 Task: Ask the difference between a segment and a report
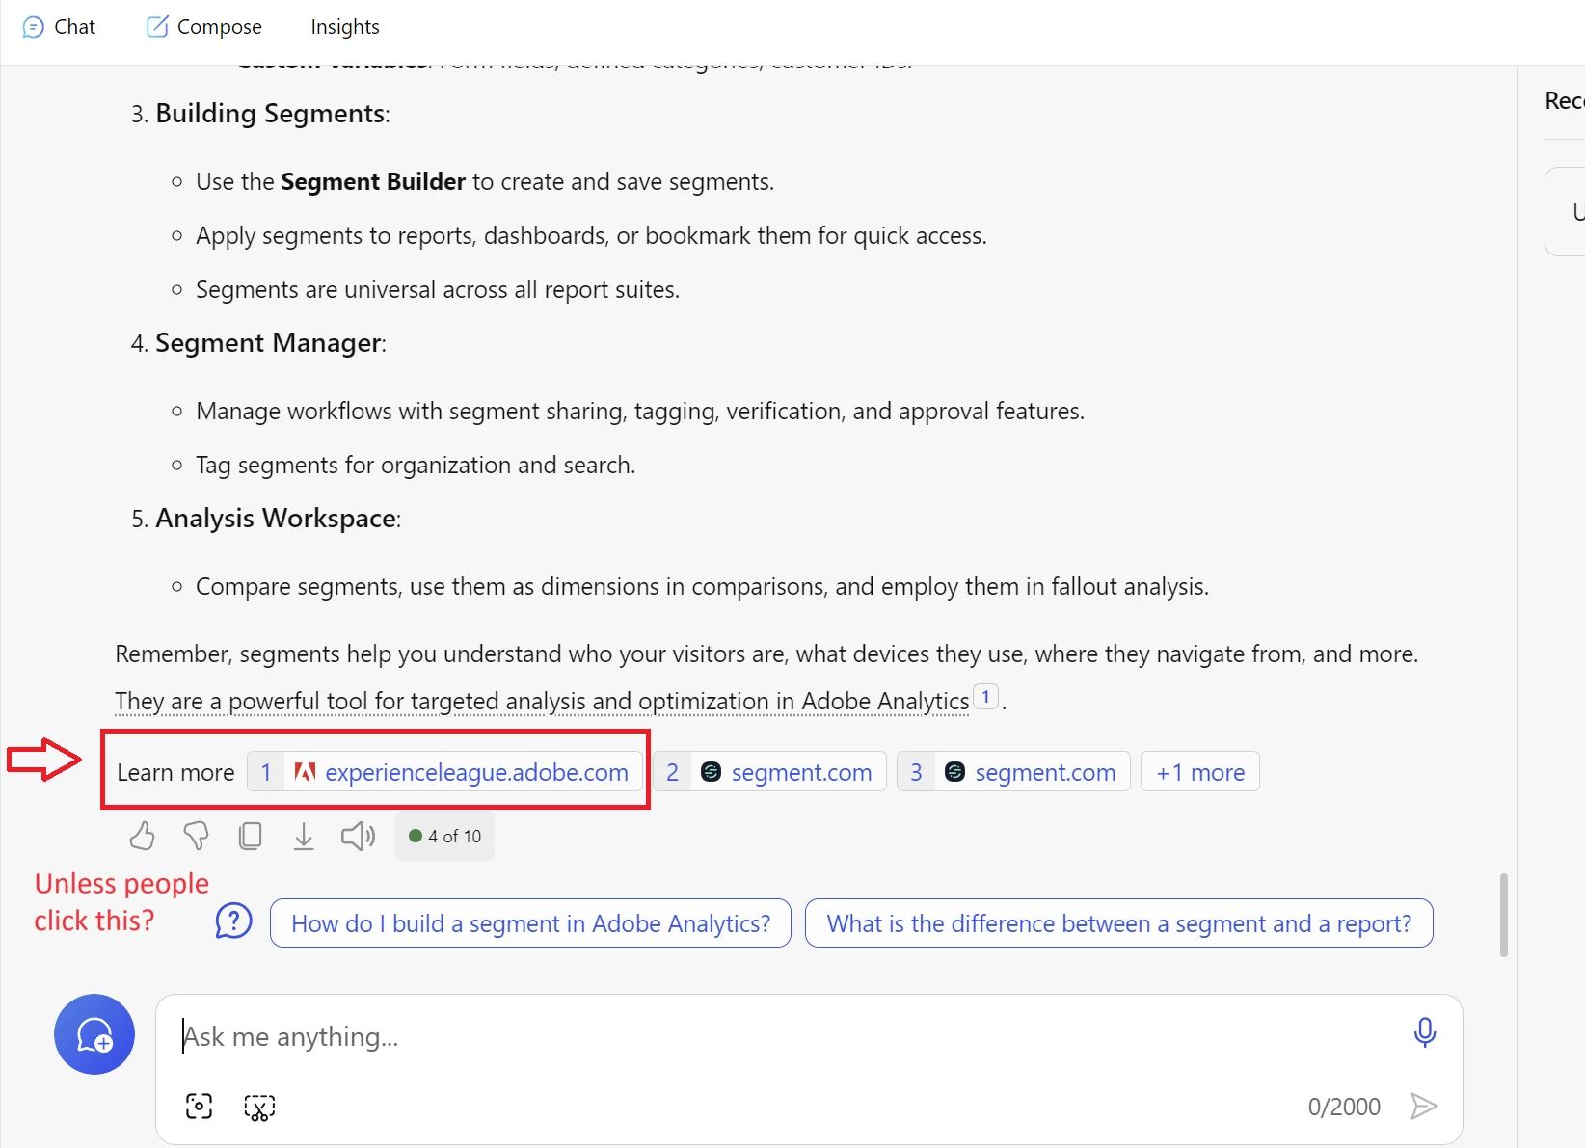pyautogui.click(x=1119, y=923)
